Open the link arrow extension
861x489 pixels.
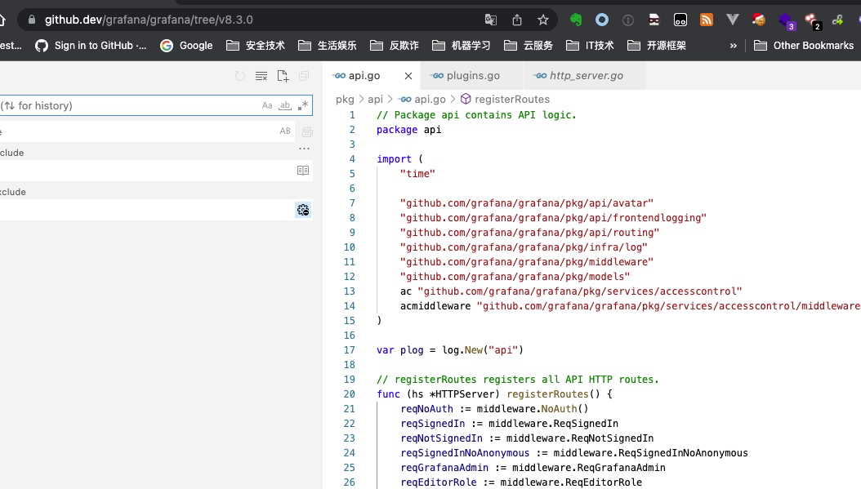pyautogui.click(x=837, y=20)
